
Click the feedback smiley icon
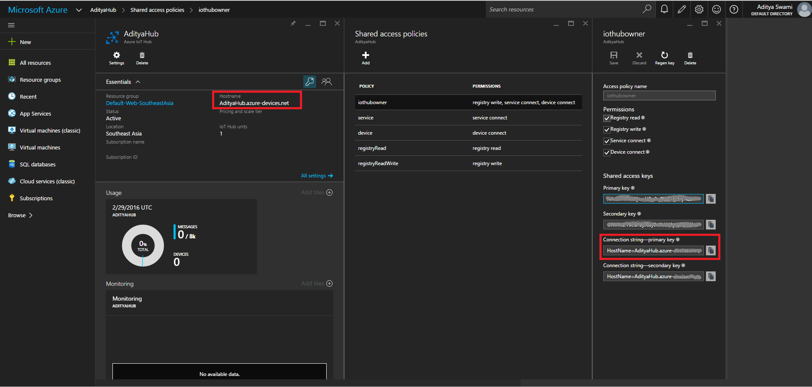[x=717, y=9]
